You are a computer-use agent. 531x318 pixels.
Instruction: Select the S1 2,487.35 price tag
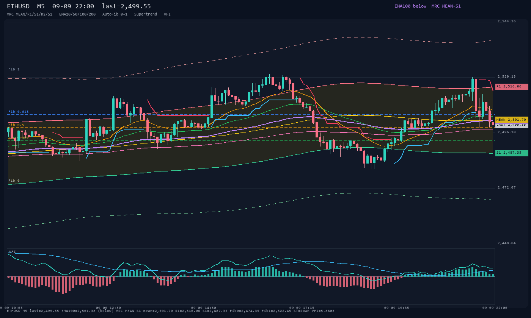tap(511, 153)
